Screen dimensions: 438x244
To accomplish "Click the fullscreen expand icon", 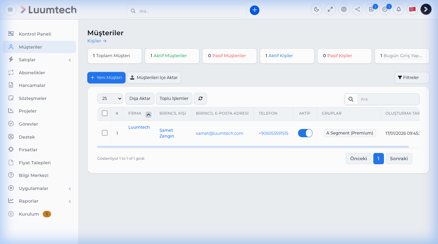I will click(x=330, y=9).
